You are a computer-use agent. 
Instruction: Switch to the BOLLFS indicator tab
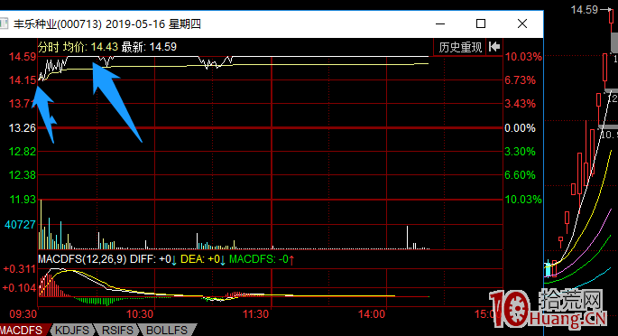167,330
